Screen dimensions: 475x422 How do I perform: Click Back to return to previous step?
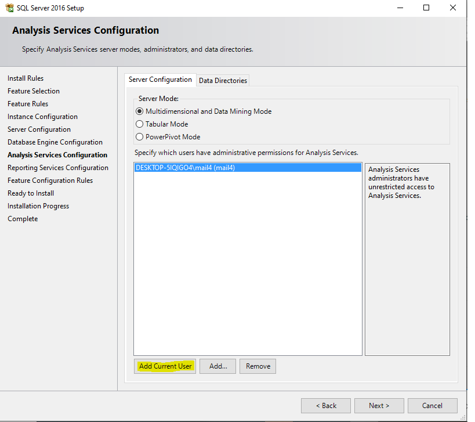(325, 405)
